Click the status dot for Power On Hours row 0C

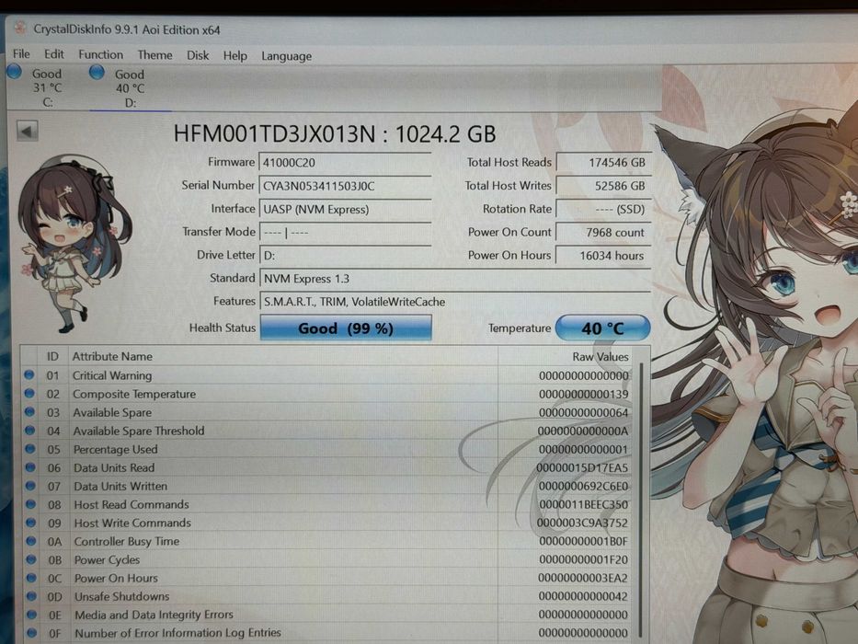pyautogui.click(x=32, y=578)
